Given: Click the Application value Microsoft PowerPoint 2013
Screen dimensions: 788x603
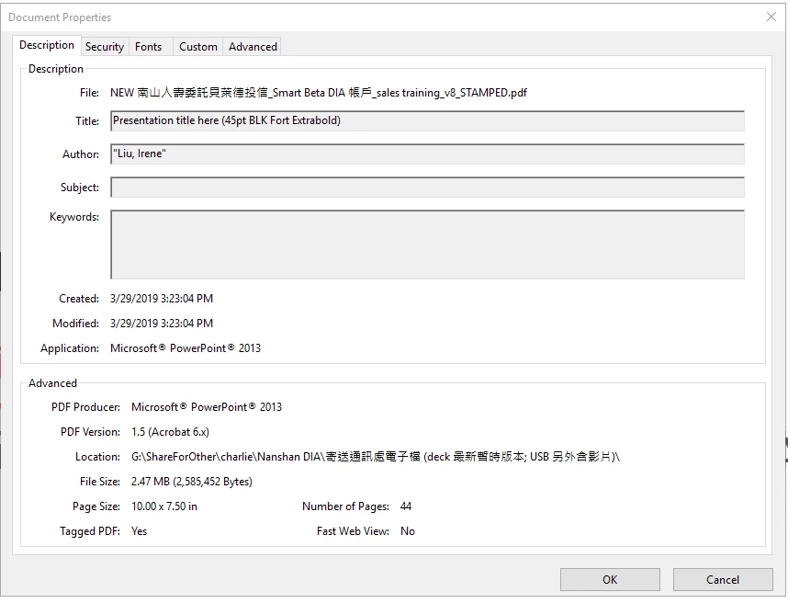Looking at the screenshot, I should (x=186, y=348).
